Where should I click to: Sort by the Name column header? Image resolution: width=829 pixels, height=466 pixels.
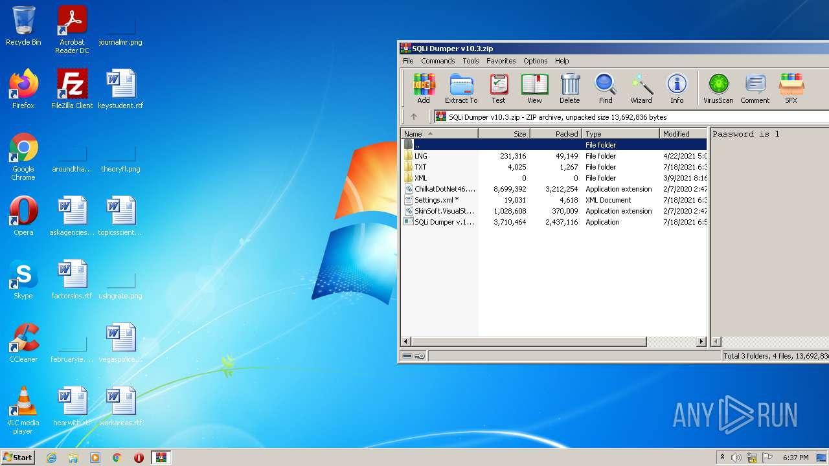(x=440, y=134)
